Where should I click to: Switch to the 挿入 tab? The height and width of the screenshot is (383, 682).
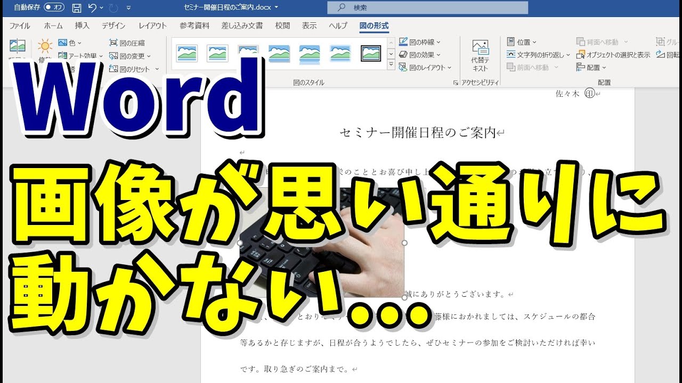click(x=82, y=26)
